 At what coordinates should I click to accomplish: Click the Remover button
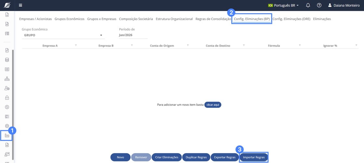click(x=141, y=157)
